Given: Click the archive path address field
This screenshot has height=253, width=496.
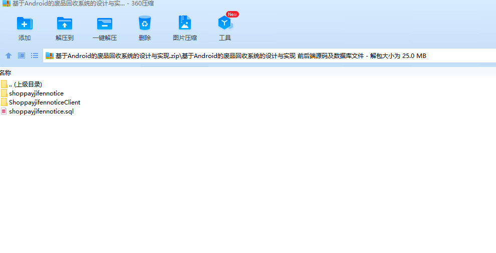Looking at the screenshot, I should tap(270, 56).
